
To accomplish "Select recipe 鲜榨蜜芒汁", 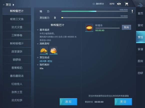I will tap(17, 11).
